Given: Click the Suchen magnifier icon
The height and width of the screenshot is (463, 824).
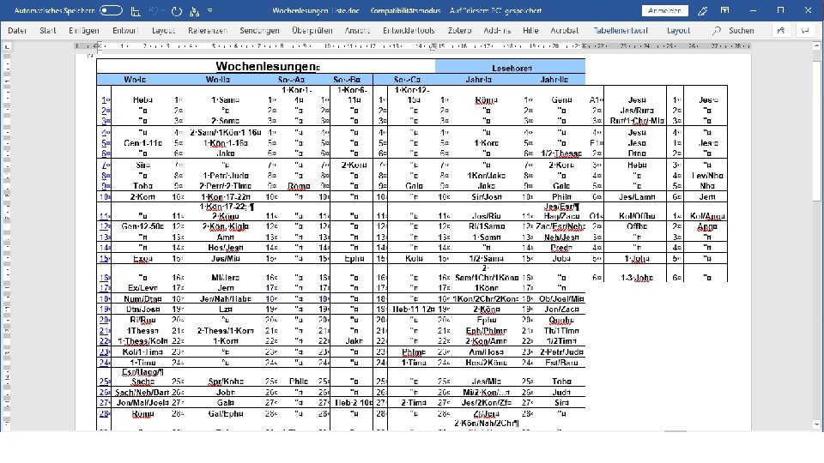Looking at the screenshot, I should click(x=716, y=31).
